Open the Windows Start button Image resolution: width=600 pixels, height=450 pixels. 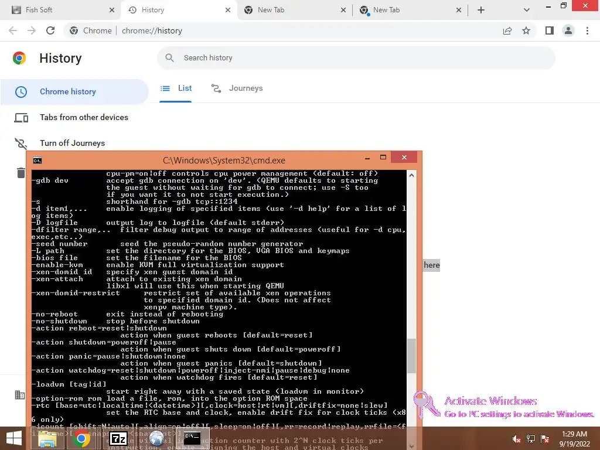(14, 438)
